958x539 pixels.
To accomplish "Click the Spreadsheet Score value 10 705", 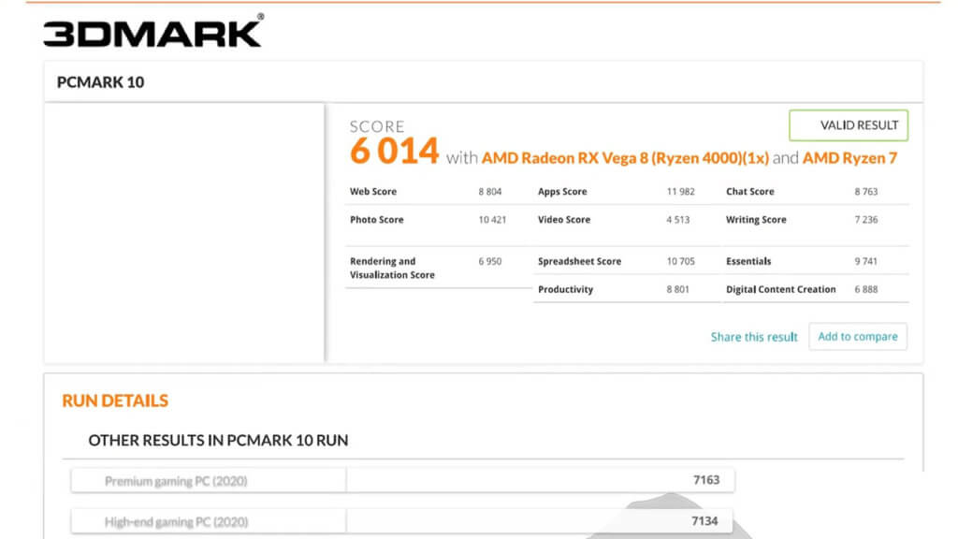I will point(681,261).
